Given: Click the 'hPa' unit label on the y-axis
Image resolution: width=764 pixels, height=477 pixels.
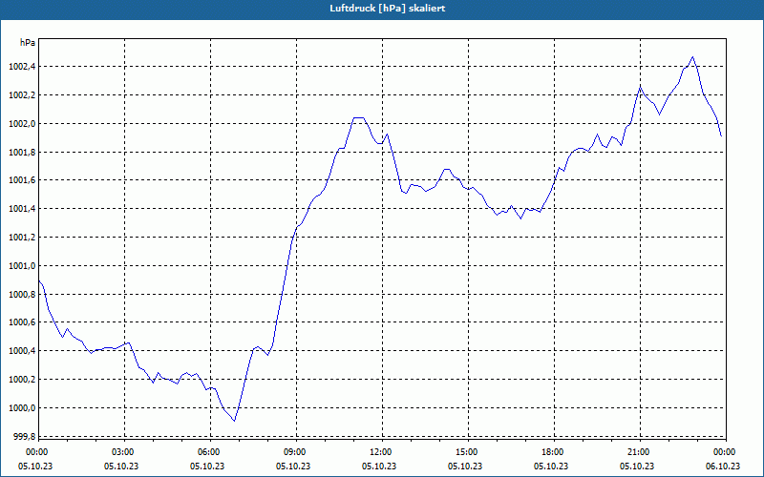Looking at the screenshot, I should coord(28,43).
